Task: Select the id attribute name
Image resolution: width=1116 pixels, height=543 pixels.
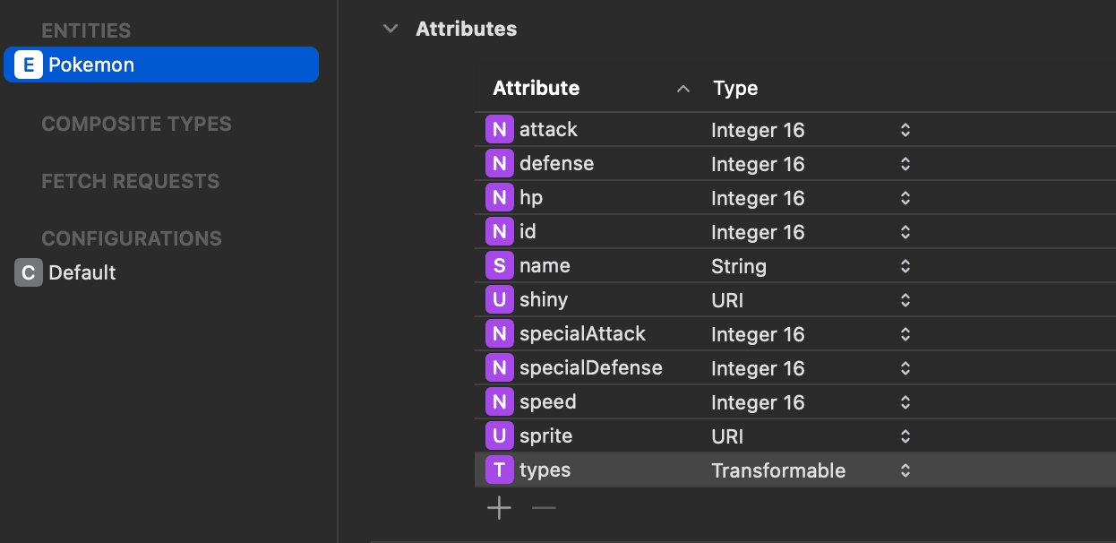Action: (x=528, y=232)
